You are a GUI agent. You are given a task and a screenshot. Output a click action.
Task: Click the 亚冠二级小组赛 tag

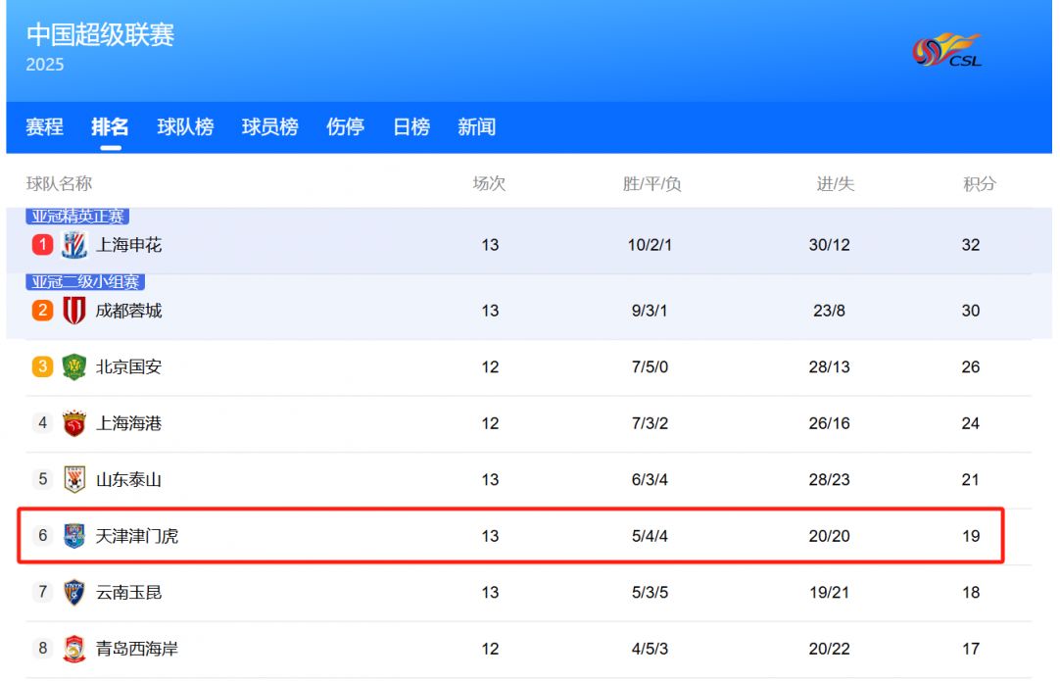[x=85, y=281]
